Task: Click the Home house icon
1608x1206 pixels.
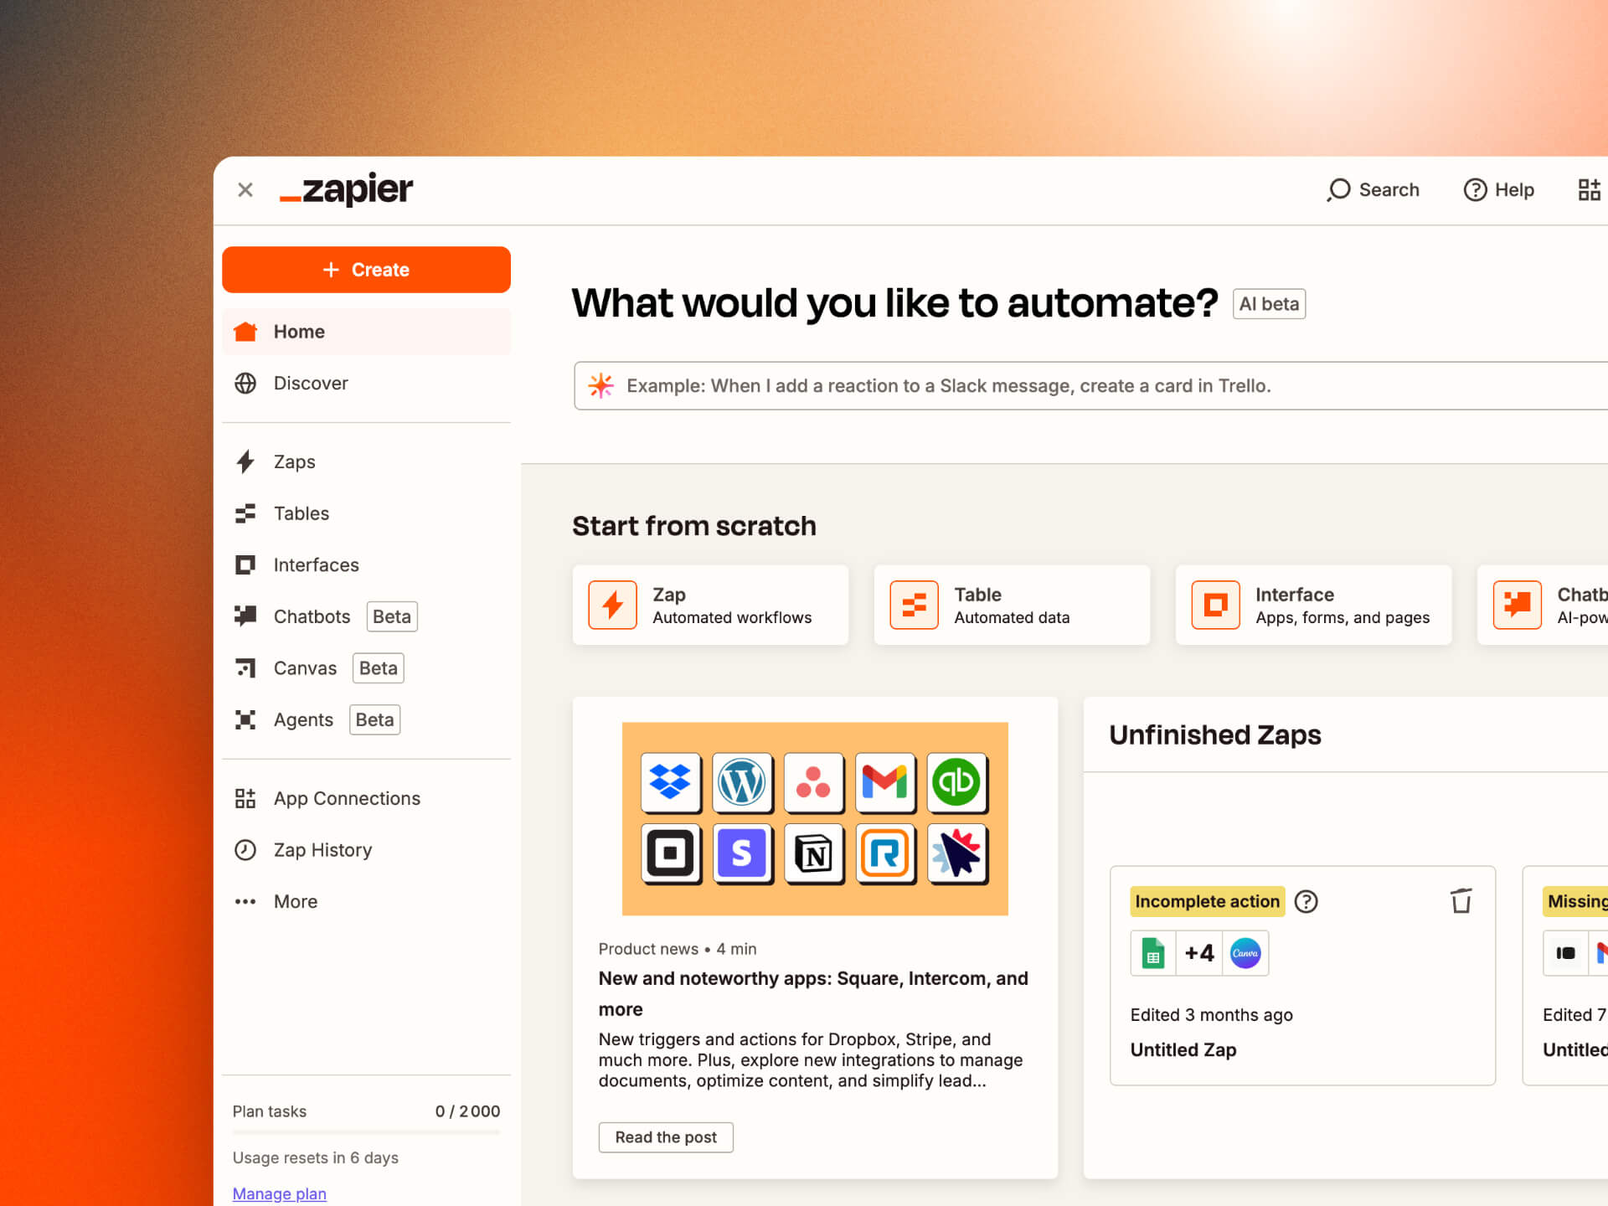Action: point(245,332)
